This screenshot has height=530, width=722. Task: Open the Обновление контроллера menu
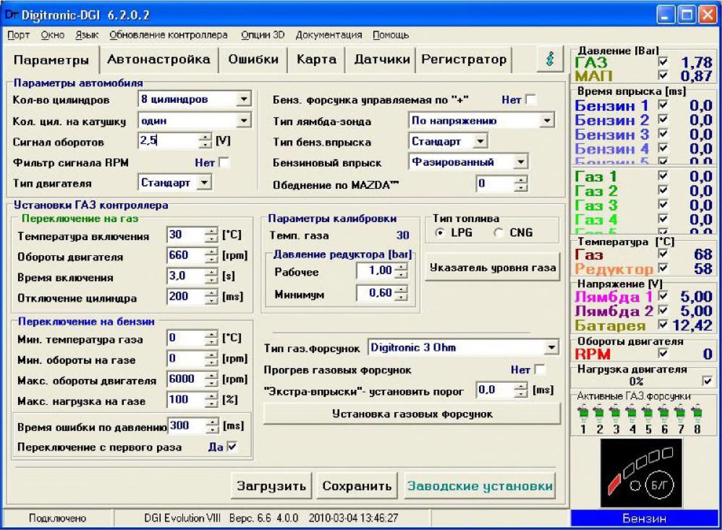pos(168,35)
